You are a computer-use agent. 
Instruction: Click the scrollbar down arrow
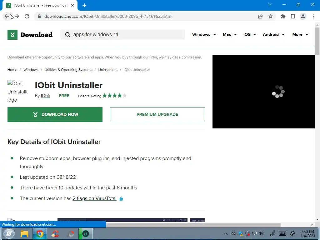317,219
